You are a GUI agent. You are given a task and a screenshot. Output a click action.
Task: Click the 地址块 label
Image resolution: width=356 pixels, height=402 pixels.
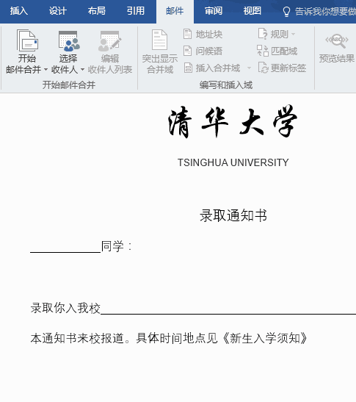coord(209,35)
